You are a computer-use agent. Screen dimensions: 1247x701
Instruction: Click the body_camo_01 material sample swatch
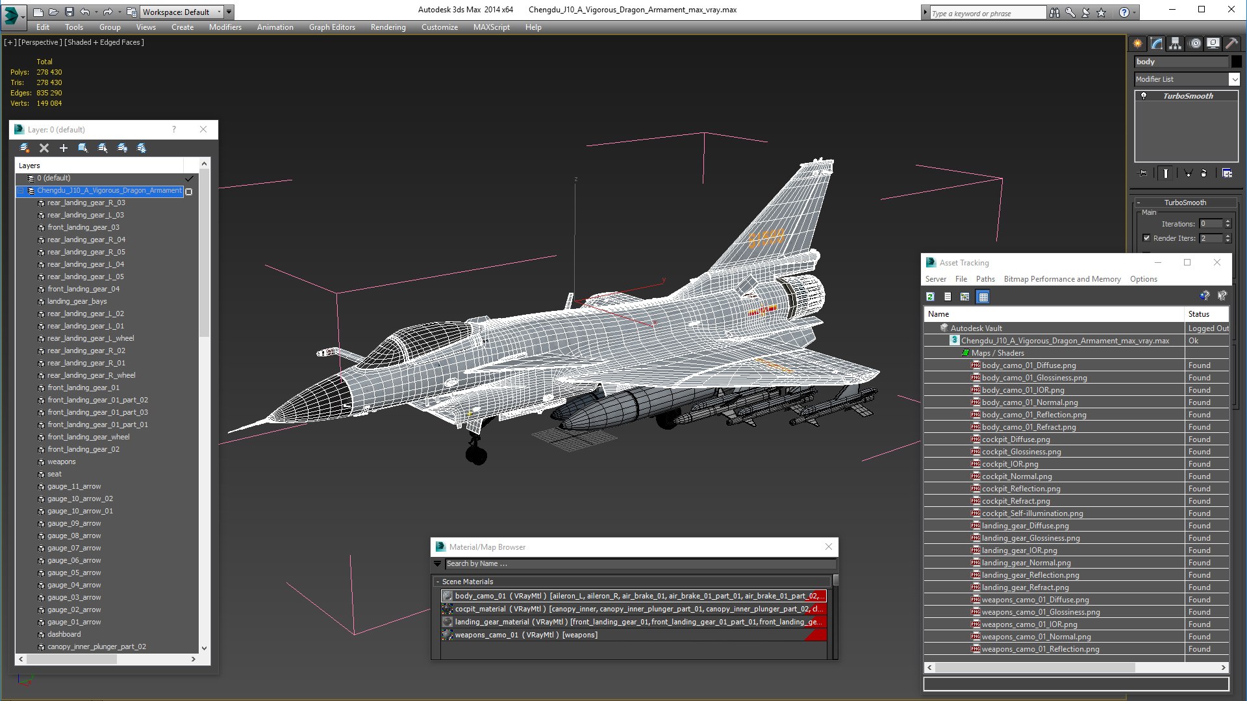tap(447, 596)
